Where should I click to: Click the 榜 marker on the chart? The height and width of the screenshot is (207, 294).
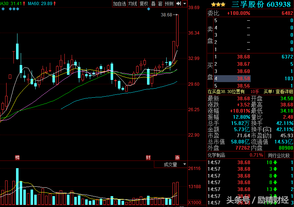click(x=17, y=157)
